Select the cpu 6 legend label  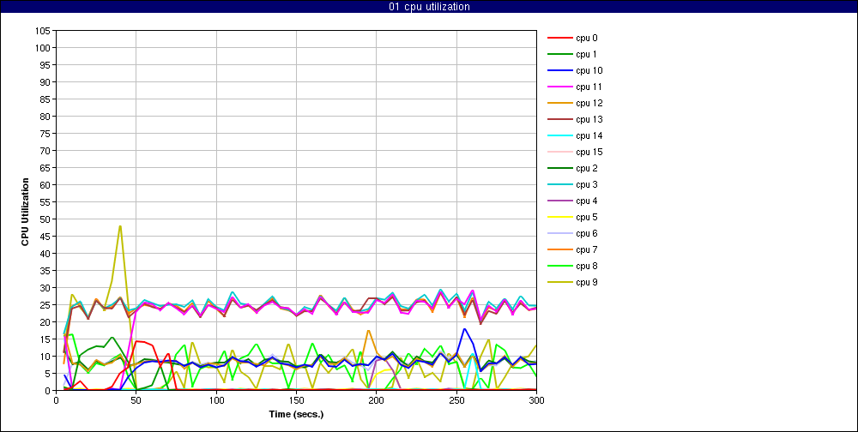587,233
